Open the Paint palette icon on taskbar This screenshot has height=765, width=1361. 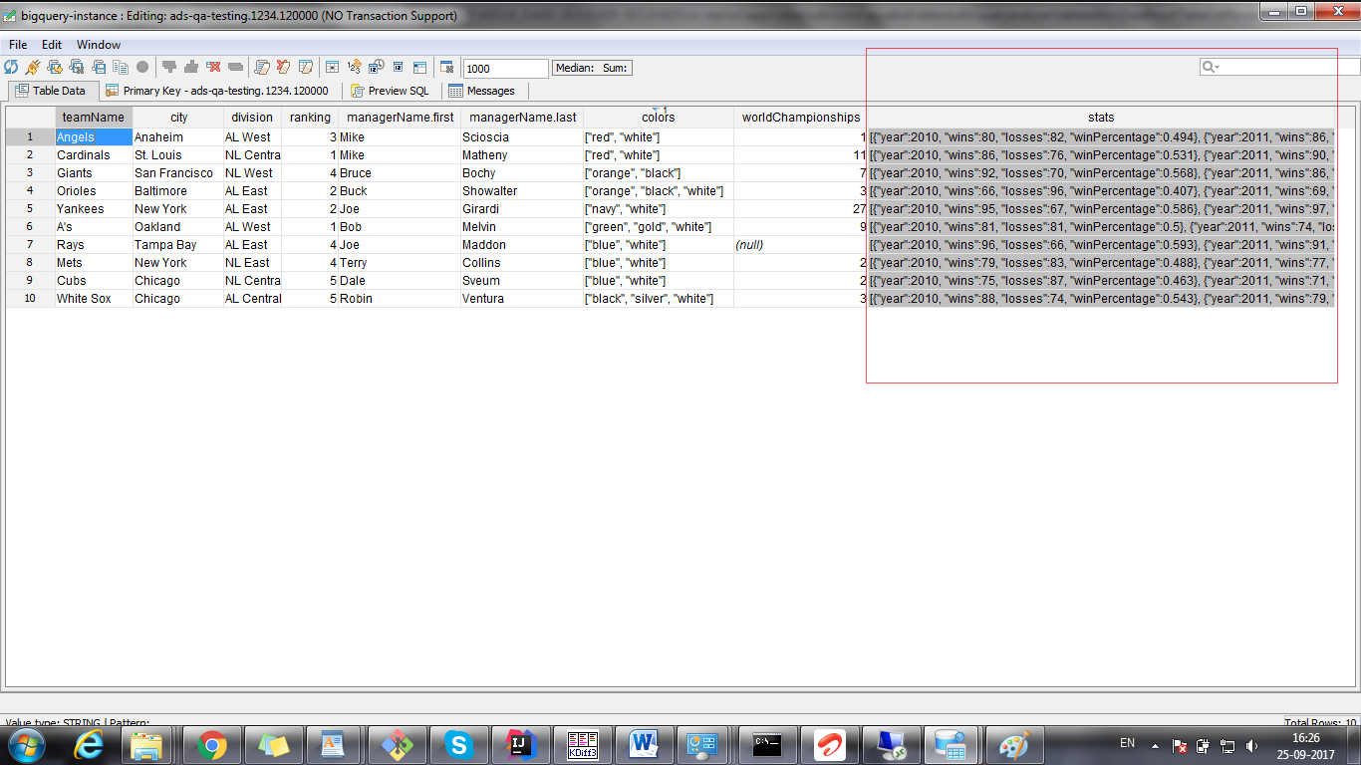click(x=1014, y=744)
